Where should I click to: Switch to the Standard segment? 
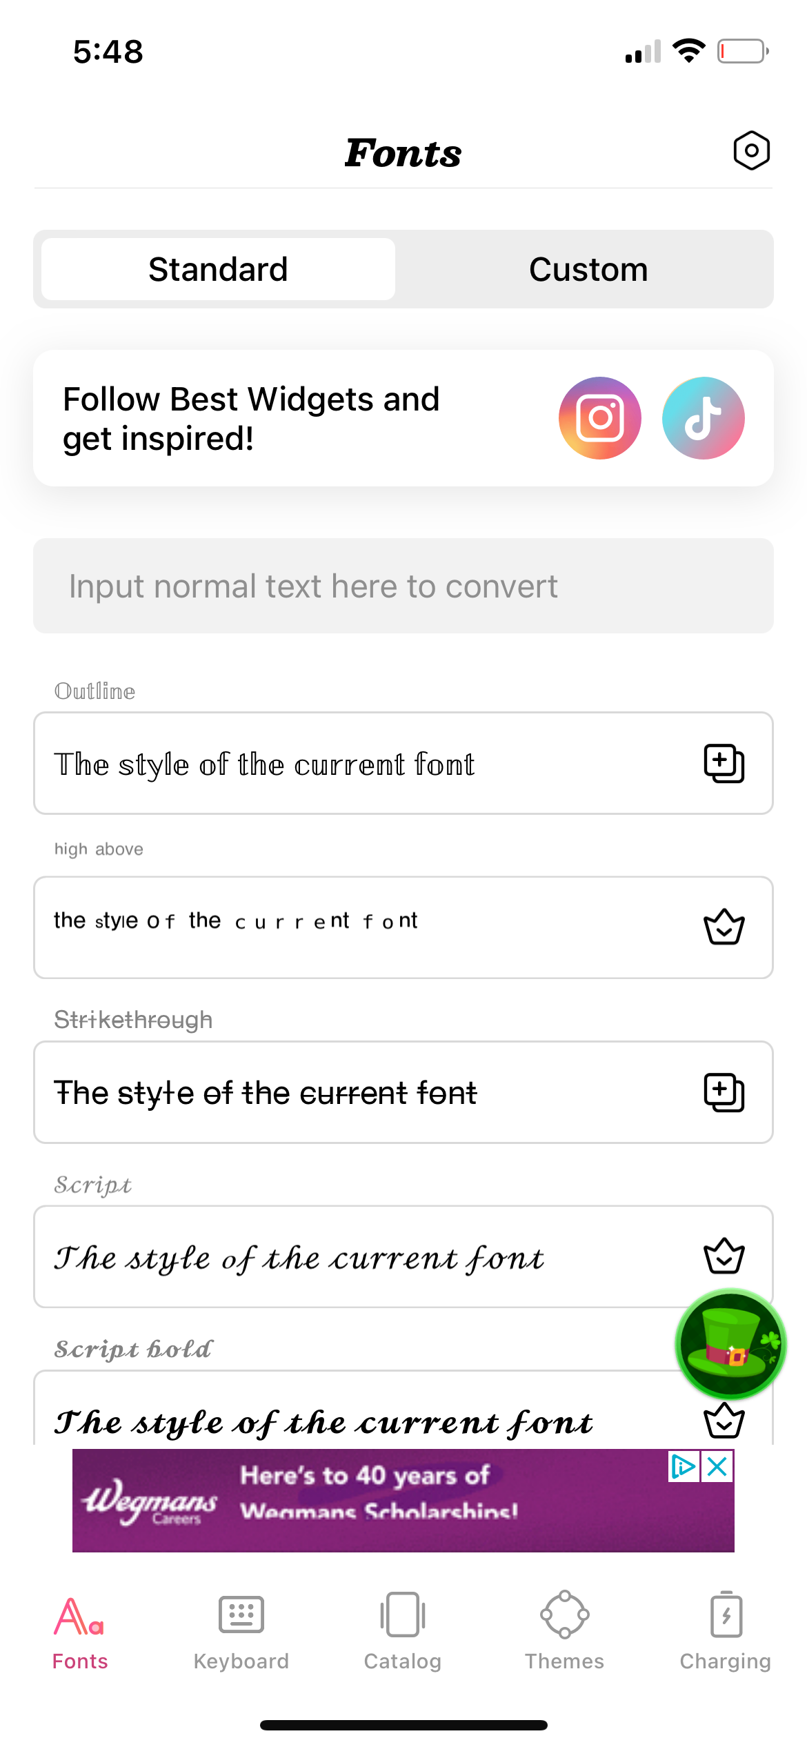218,269
